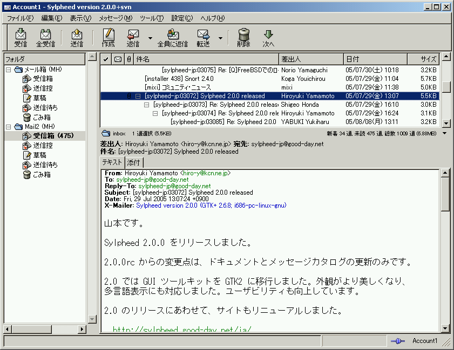
Task: Open the メッセージ(M) menu
Action: 116,18
